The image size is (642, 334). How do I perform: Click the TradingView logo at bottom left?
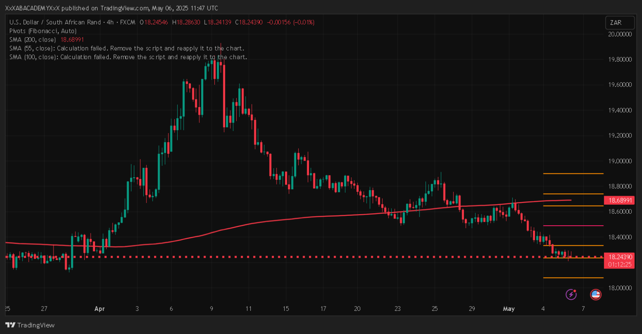point(30,325)
